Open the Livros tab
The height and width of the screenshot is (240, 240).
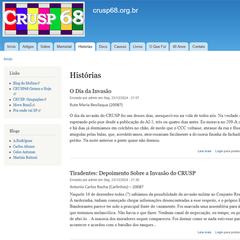(137, 47)
